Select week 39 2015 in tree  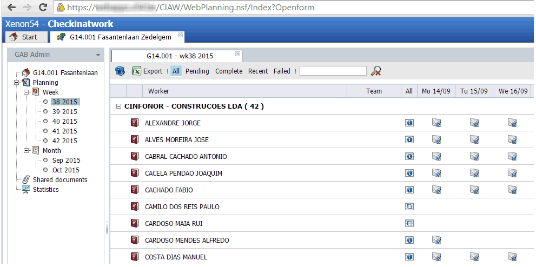[64, 112]
